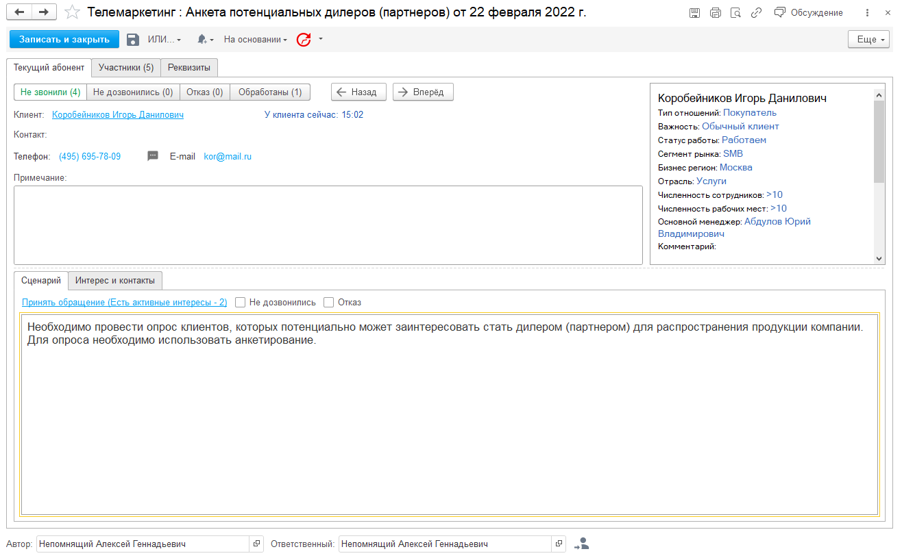
Task: Click Услуги industry link
Action: 711,181
